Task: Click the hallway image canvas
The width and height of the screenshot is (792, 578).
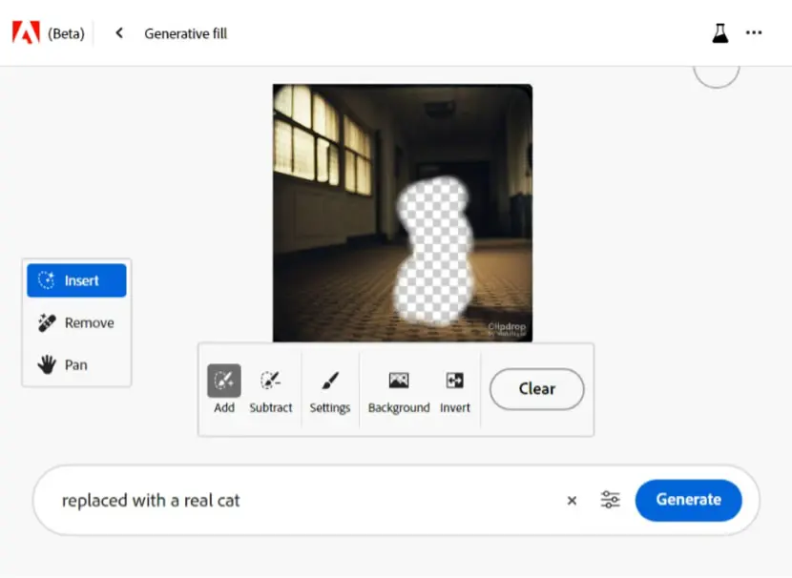Action: pos(402,213)
